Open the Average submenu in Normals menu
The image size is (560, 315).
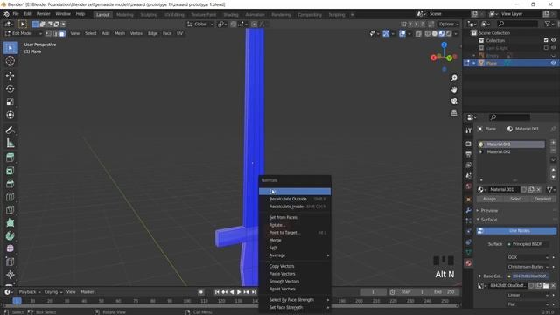pyautogui.click(x=295, y=255)
